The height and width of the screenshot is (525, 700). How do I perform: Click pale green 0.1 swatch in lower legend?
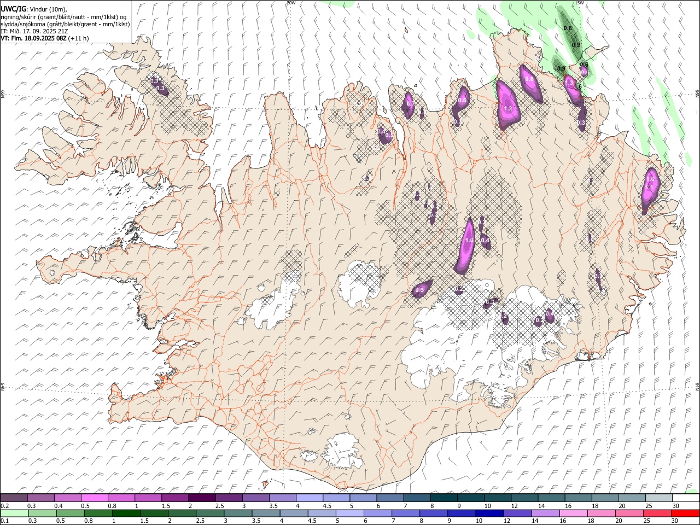click(14, 514)
